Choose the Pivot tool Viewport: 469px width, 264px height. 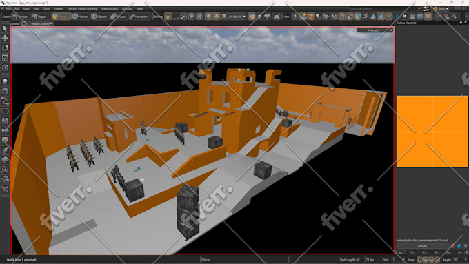click(x=5, y=68)
